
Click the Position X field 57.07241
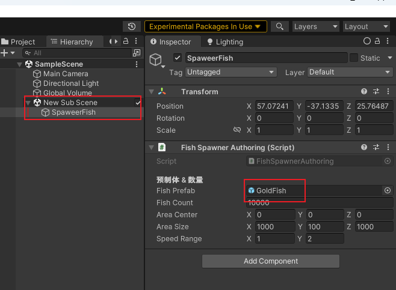tap(274, 106)
